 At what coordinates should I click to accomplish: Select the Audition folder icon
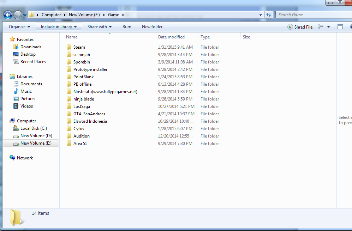pos(69,136)
